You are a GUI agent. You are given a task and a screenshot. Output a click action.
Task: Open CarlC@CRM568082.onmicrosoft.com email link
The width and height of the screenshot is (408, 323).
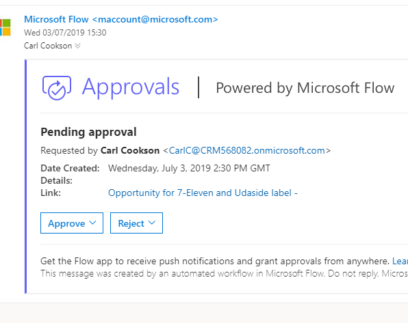pos(246,151)
